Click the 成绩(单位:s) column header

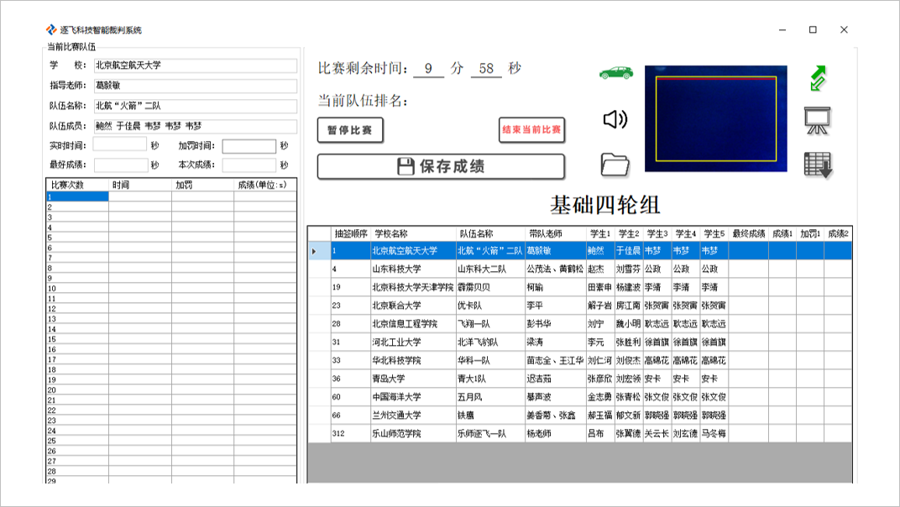(x=265, y=185)
